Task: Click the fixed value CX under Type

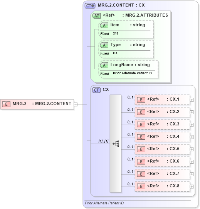Action: click(x=115, y=53)
